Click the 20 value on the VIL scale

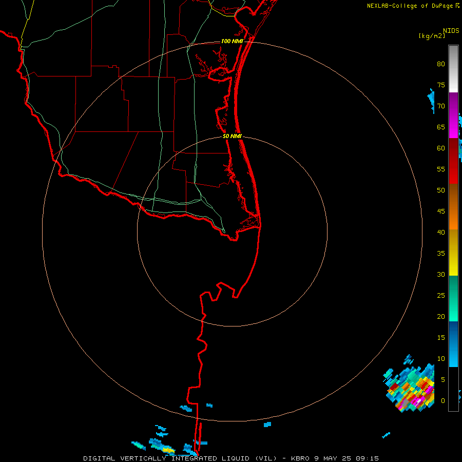(x=441, y=317)
